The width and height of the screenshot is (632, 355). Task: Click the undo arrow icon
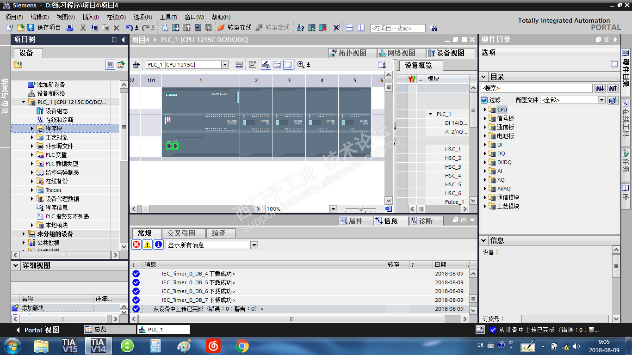point(130,28)
